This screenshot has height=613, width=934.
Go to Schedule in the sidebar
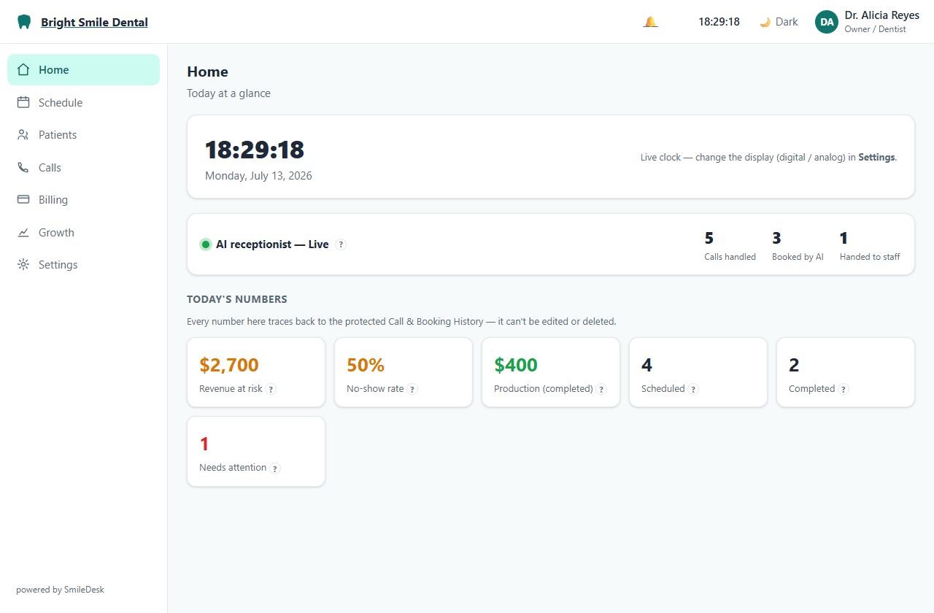pos(83,102)
